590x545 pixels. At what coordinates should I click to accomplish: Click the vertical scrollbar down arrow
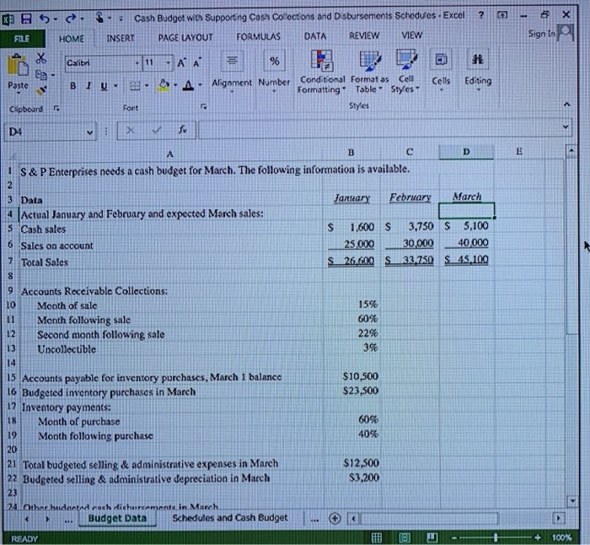(572, 502)
